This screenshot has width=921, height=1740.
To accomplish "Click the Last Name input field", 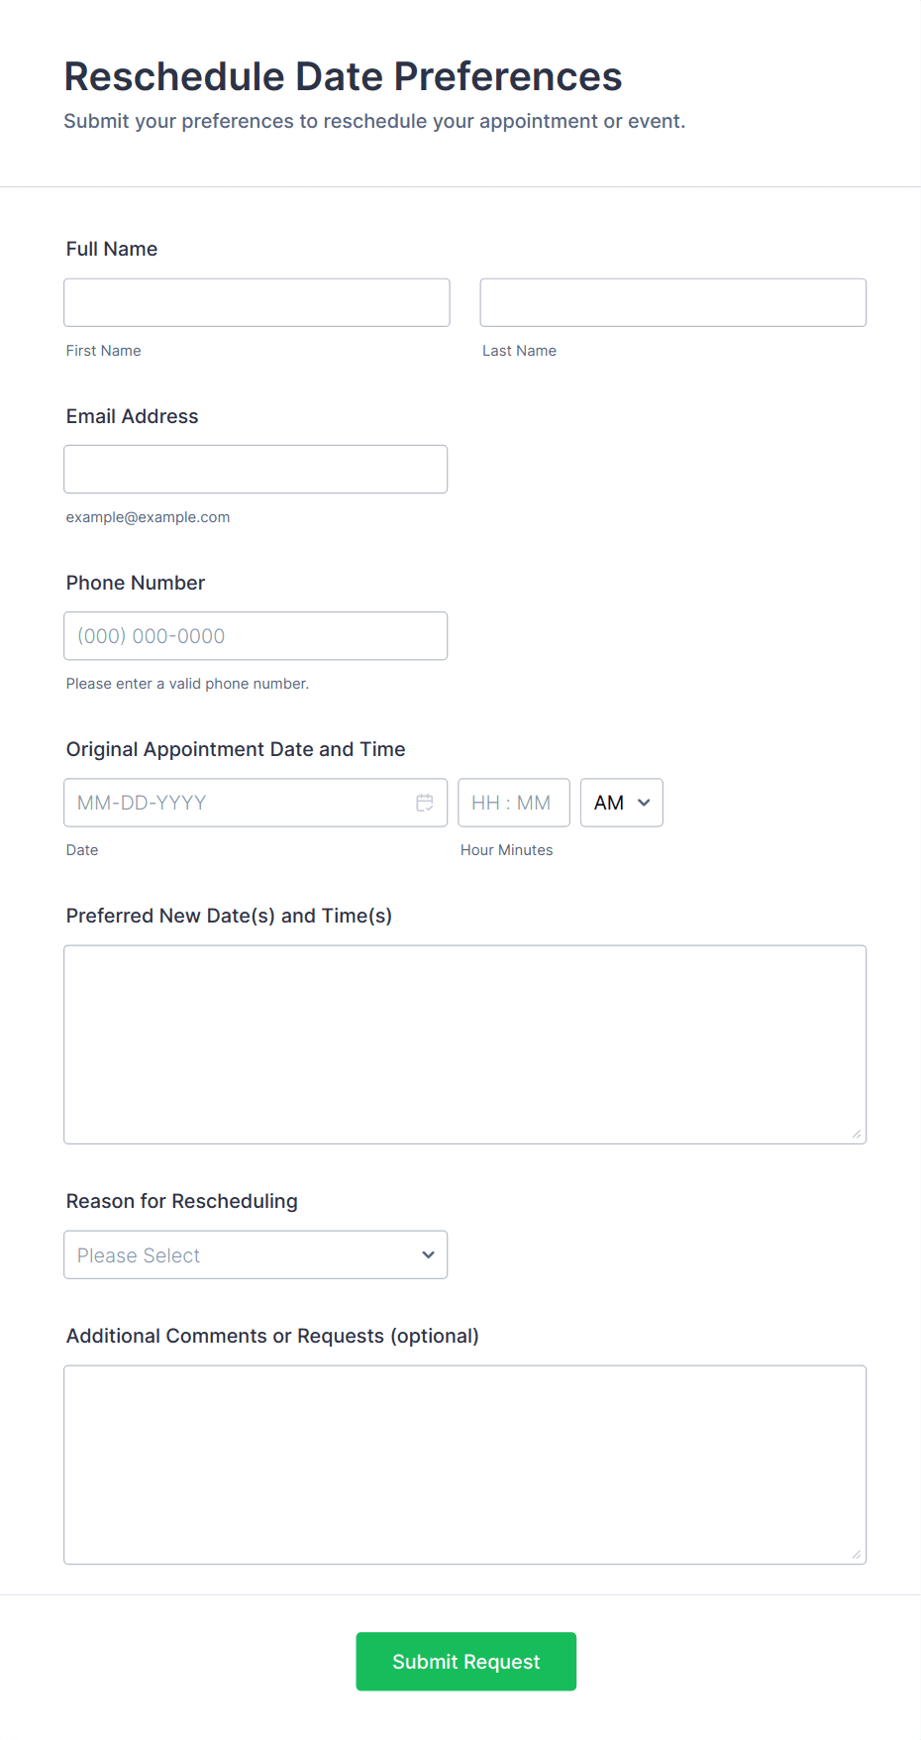I will pyautogui.click(x=673, y=302).
